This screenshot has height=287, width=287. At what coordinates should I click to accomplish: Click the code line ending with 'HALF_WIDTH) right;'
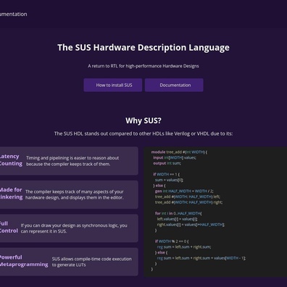(x=188, y=202)
